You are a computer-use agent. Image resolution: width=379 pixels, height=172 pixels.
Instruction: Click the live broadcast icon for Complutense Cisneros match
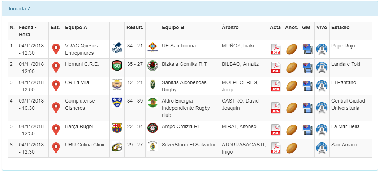pos(322,108)
